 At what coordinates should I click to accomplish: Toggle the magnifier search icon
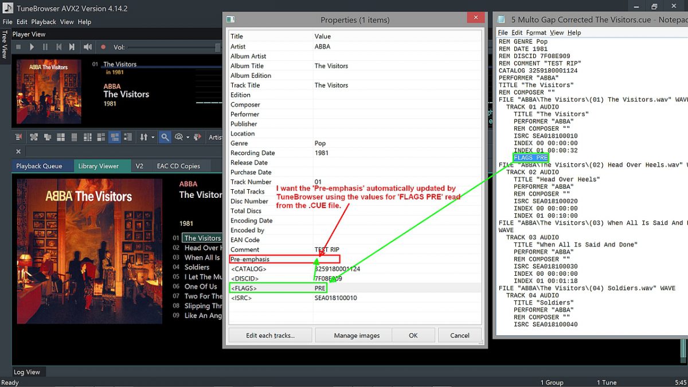pyautogui.click(x=165, y=137)
